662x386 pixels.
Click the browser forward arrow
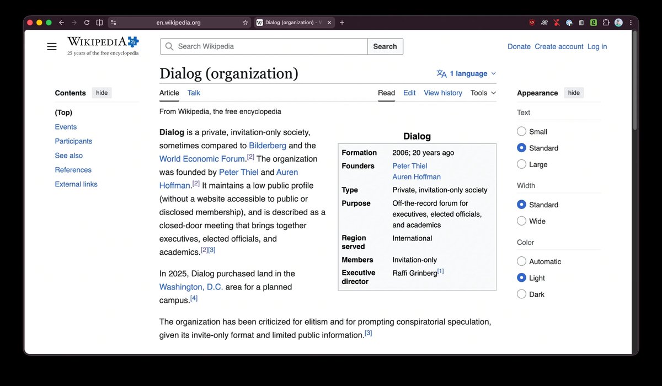[x=74, y=23]
